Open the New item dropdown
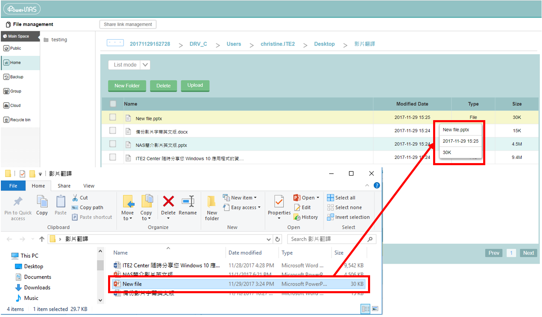Screen dimensions: 542x317 point(240,198)
